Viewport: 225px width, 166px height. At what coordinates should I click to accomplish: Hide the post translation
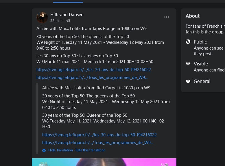60,150
